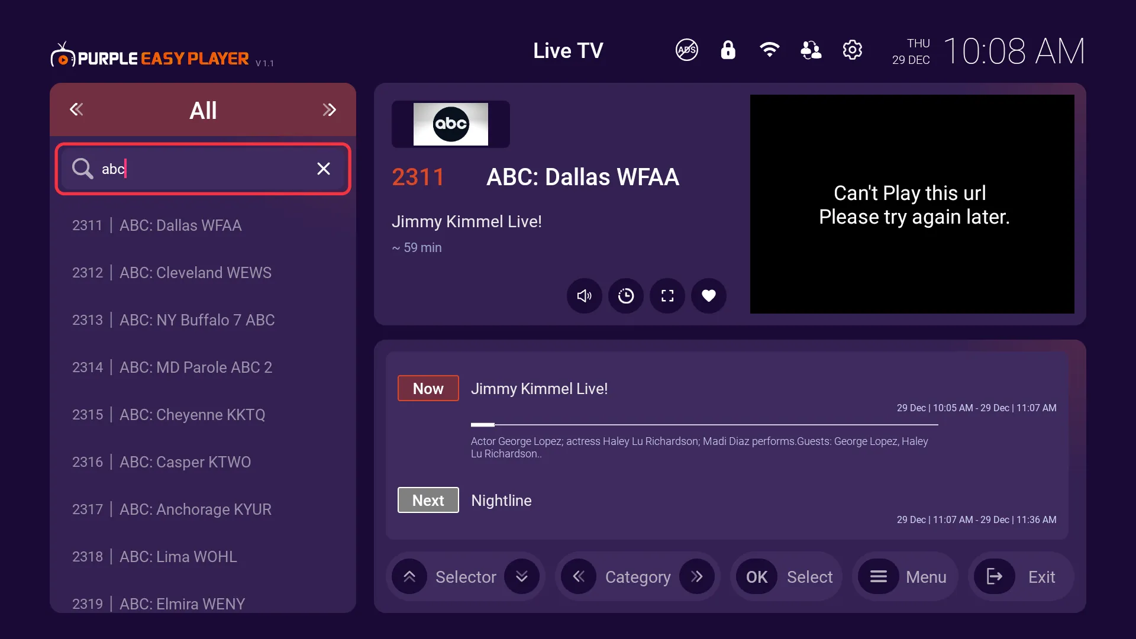Click the All category header title
The image size is (1136, 639).
(x=203, y=110)
